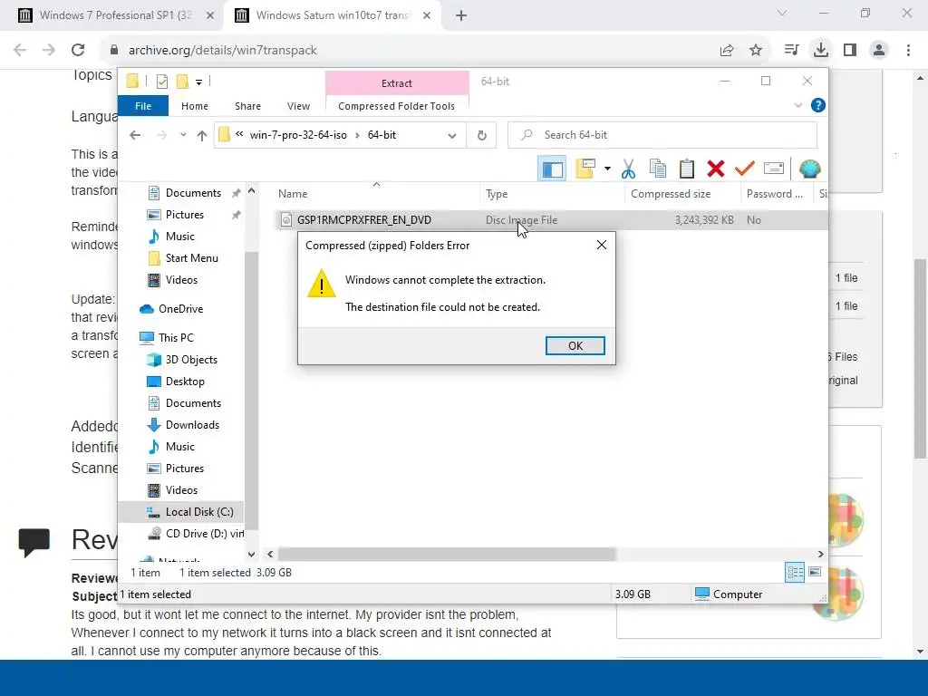
Task: Click the orange checkmark icon
Action: 745,169
